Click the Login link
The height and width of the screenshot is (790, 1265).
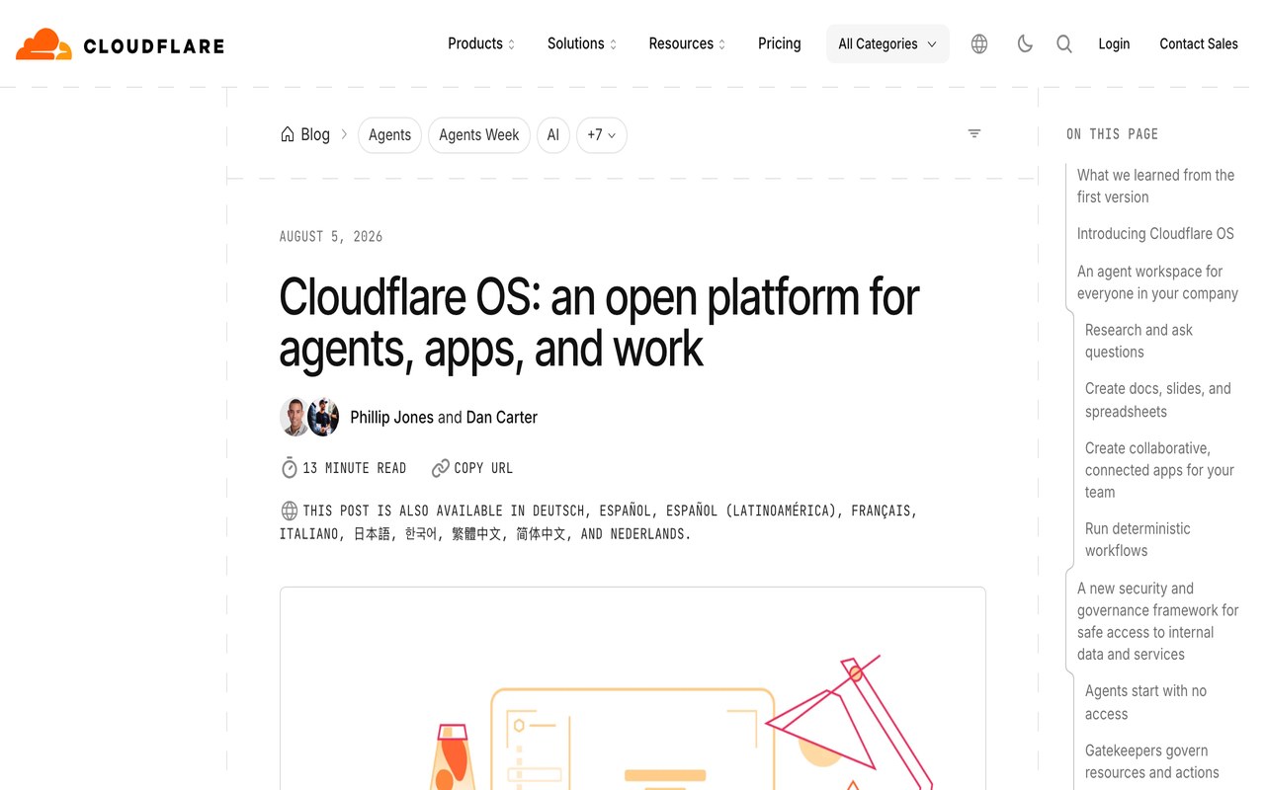(x=1114, y=43)
